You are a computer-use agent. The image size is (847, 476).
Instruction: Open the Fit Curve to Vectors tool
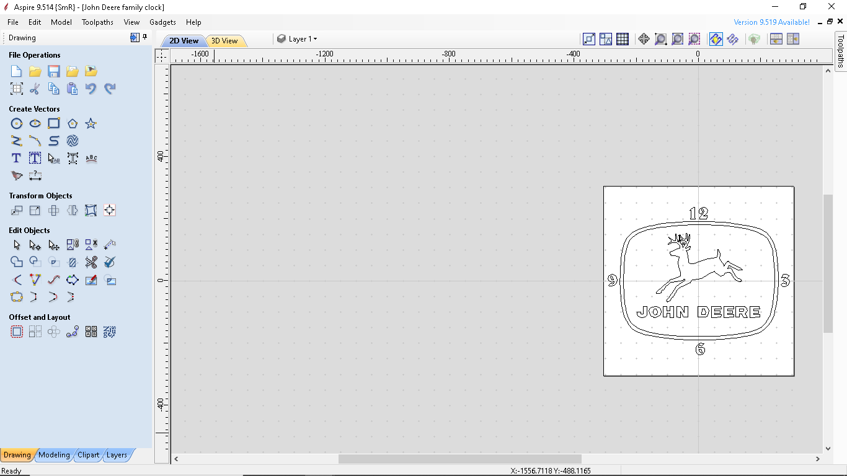pos(54,280)
